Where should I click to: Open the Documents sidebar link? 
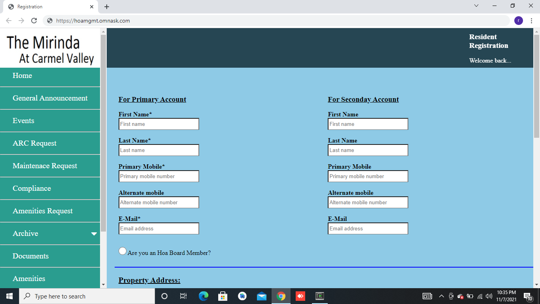[30, 256]
